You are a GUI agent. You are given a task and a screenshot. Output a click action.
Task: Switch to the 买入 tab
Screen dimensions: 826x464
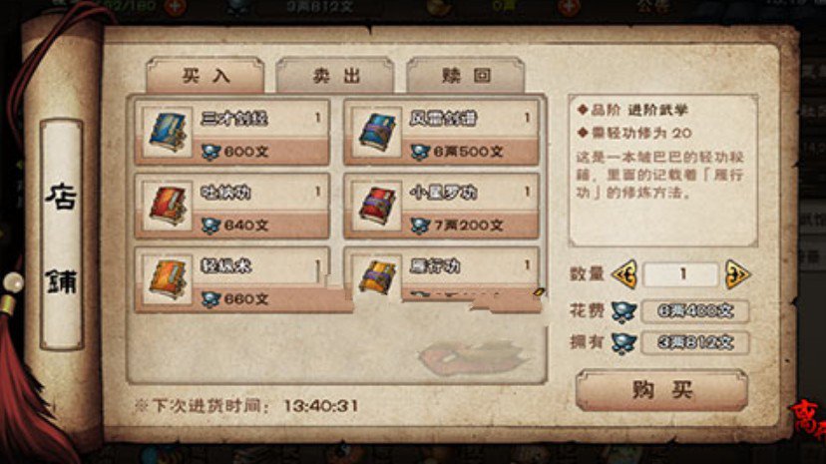point(206,75)
